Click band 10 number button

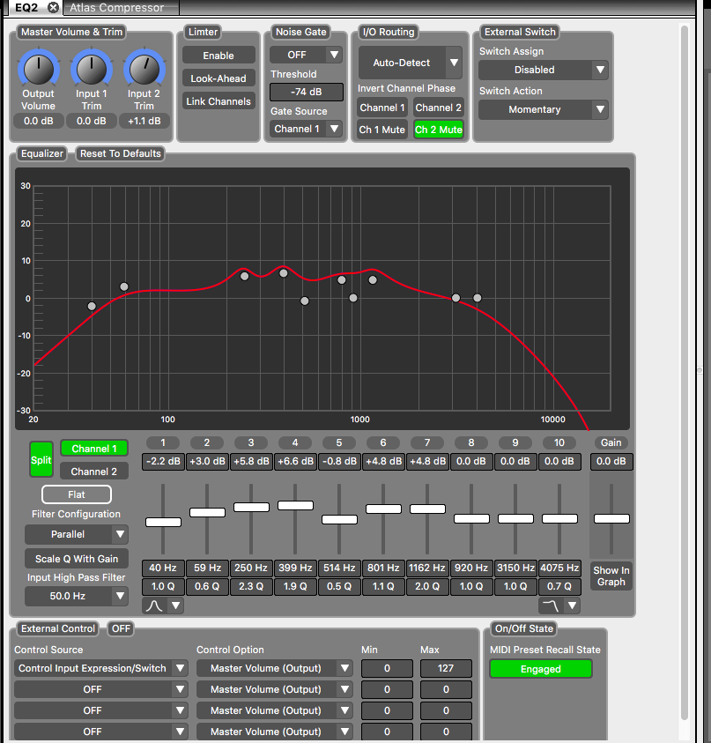coord(559,442)
